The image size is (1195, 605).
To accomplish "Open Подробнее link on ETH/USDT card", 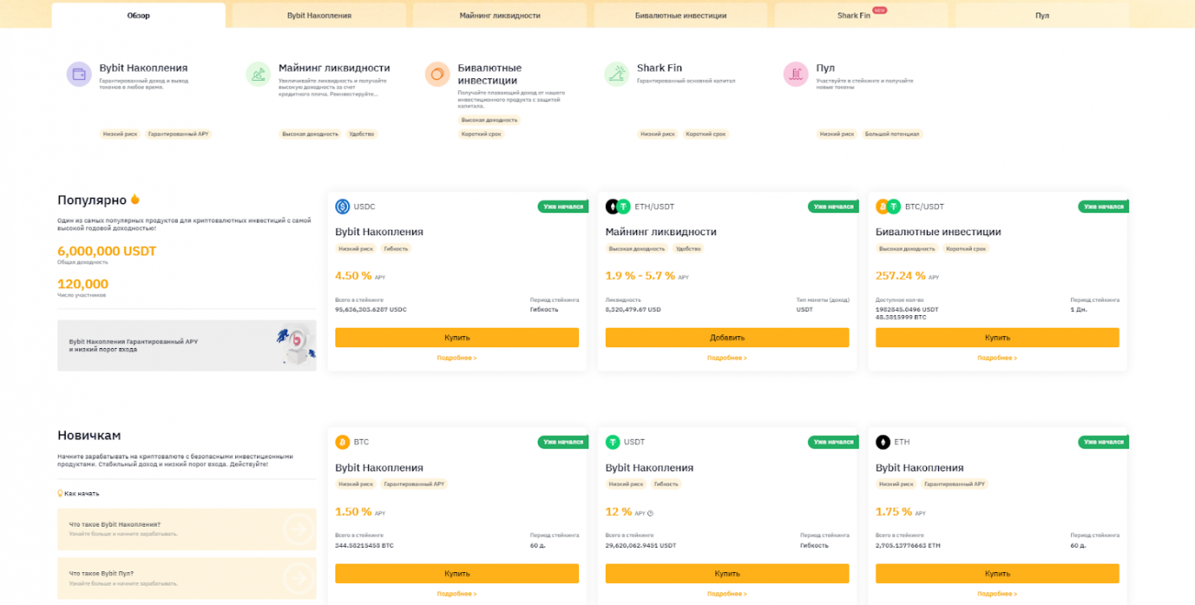I will pyautogui.click(x=727, y=358).
